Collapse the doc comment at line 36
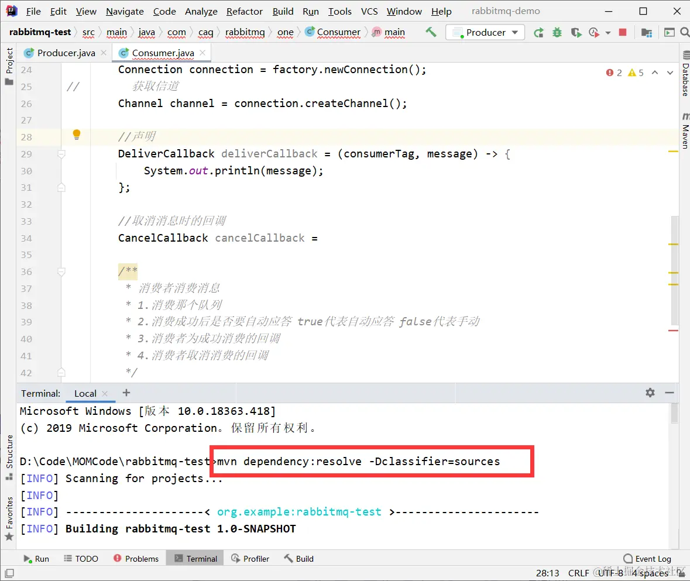690x581 pixels. click(61, 272)
